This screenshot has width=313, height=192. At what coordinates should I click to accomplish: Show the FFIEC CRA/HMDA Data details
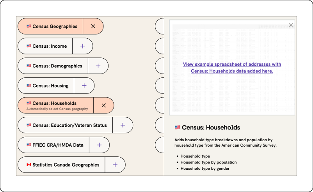point(58,145)
